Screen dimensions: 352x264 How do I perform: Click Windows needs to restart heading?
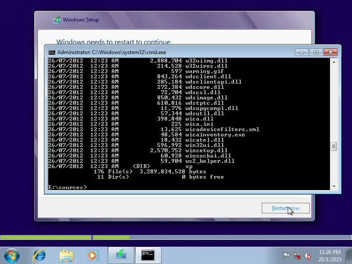point(113,42)
